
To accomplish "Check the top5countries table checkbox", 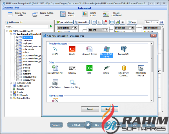I will click(x=17, y=80).
